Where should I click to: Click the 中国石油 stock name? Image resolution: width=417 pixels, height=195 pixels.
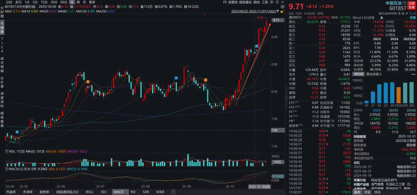tap(393, 3)
